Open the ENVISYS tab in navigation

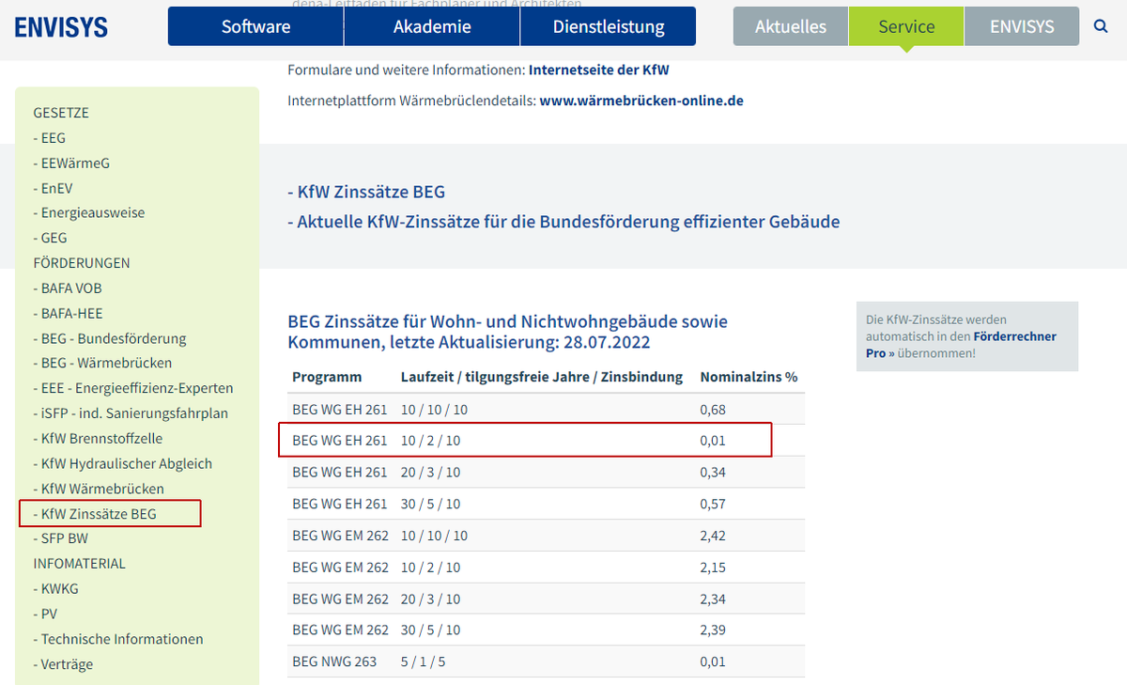tap(1022, 26)
